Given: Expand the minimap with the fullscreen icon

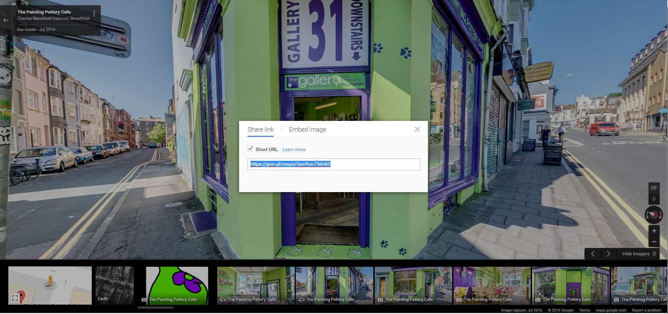Looking at the screenshot, I should (15, 298).
